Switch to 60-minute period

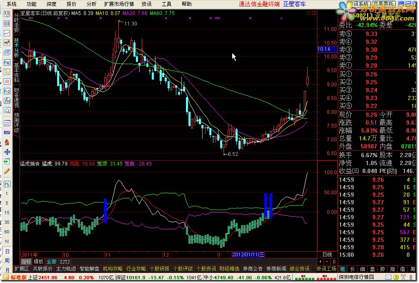click(7, 232)
